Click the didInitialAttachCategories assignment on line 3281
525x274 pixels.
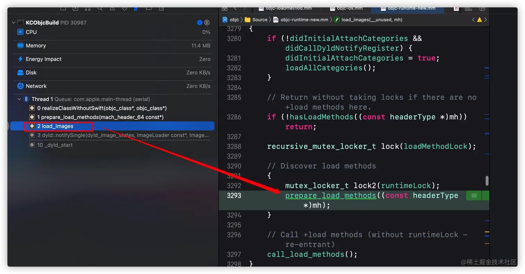[x=344, y=58]
